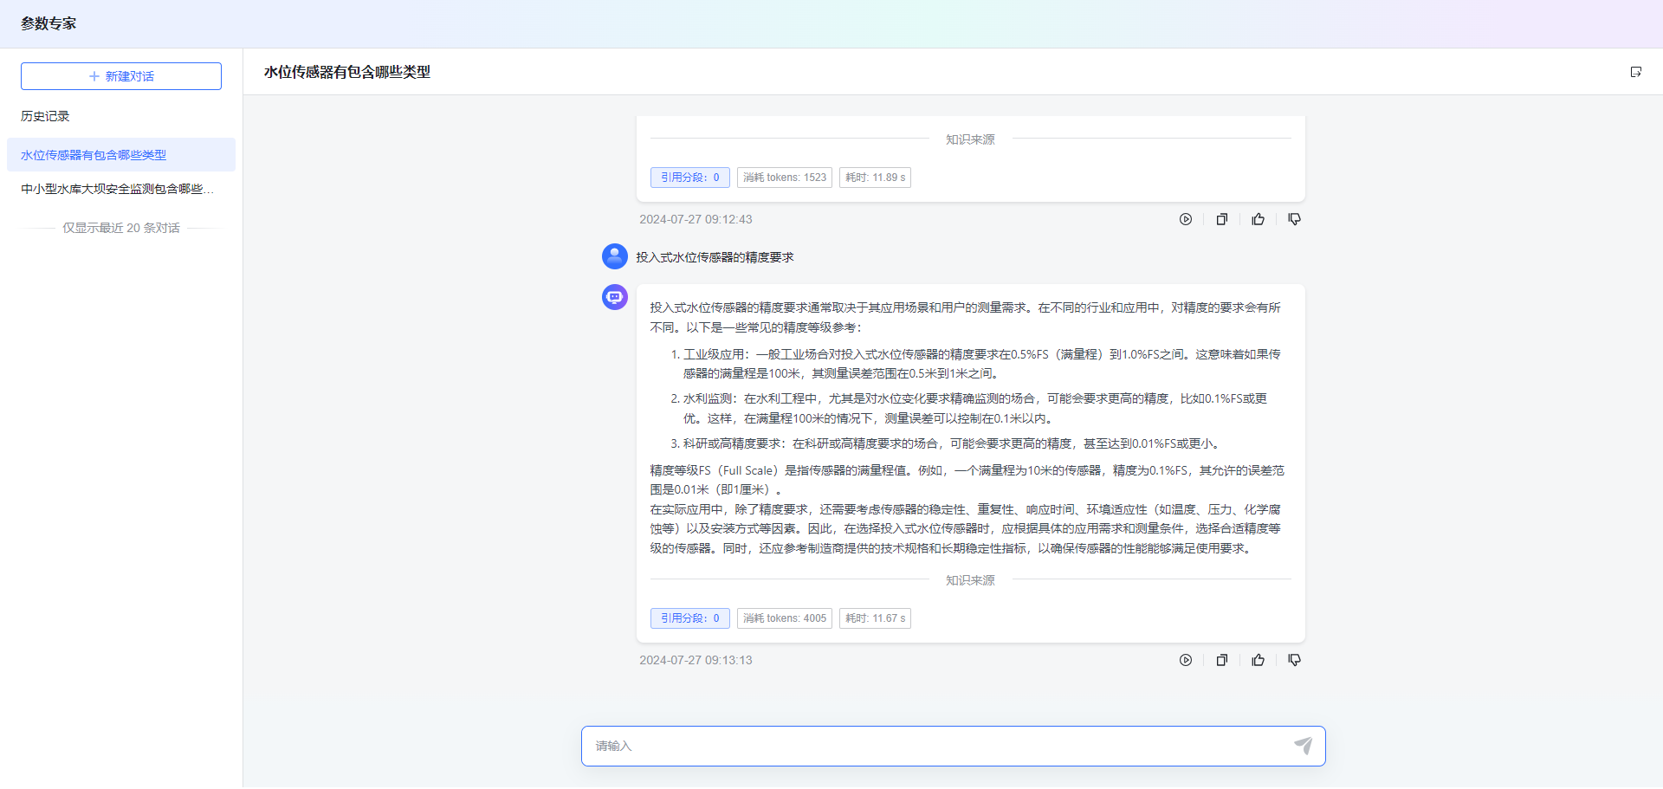The image size is (1663, 789).
Task: Like the answer dated 09:13:13
Action: click(1259, 661)
